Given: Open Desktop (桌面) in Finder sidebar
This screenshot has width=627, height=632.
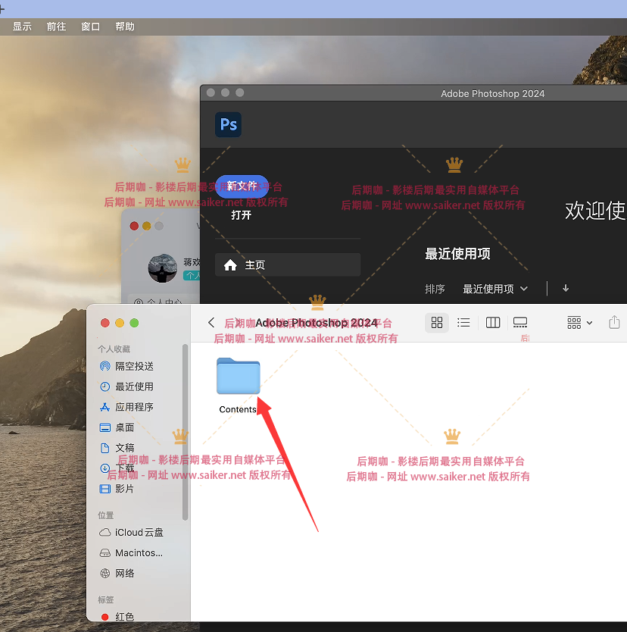Looking at the screenshot, I should tap(117, 427).
